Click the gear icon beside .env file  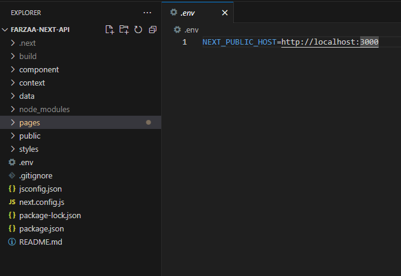12,162
